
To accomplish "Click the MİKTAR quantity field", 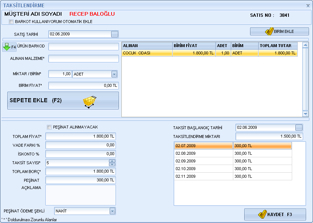I will (x=60, y=74).
